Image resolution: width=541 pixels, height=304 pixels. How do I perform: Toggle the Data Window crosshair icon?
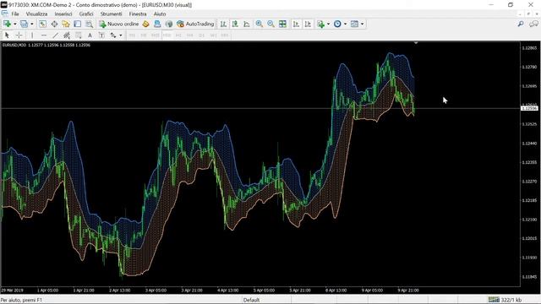[x=54, y=24]
